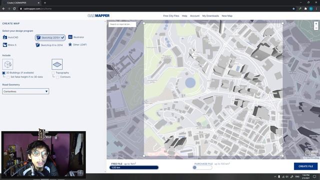
Task: Open the Chrome profile avatar
Action: (311, 9)
